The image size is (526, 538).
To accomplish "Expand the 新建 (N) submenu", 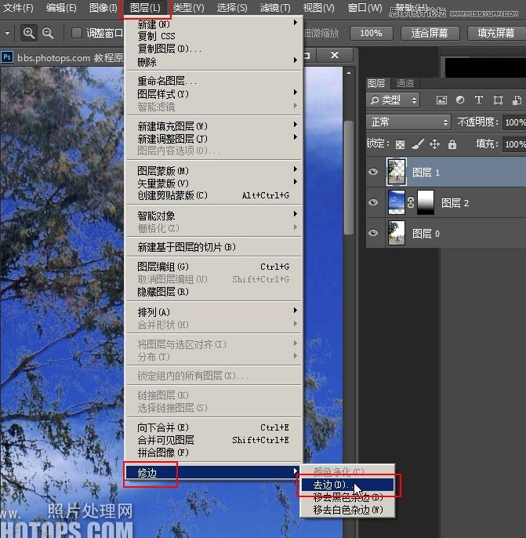I will coord(215,24).
